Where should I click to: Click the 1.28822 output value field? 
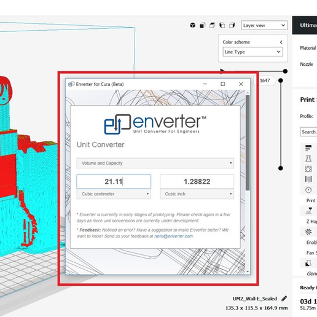197,181
